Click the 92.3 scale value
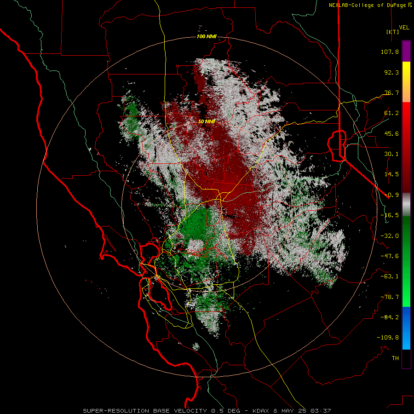 coord(391,72)
